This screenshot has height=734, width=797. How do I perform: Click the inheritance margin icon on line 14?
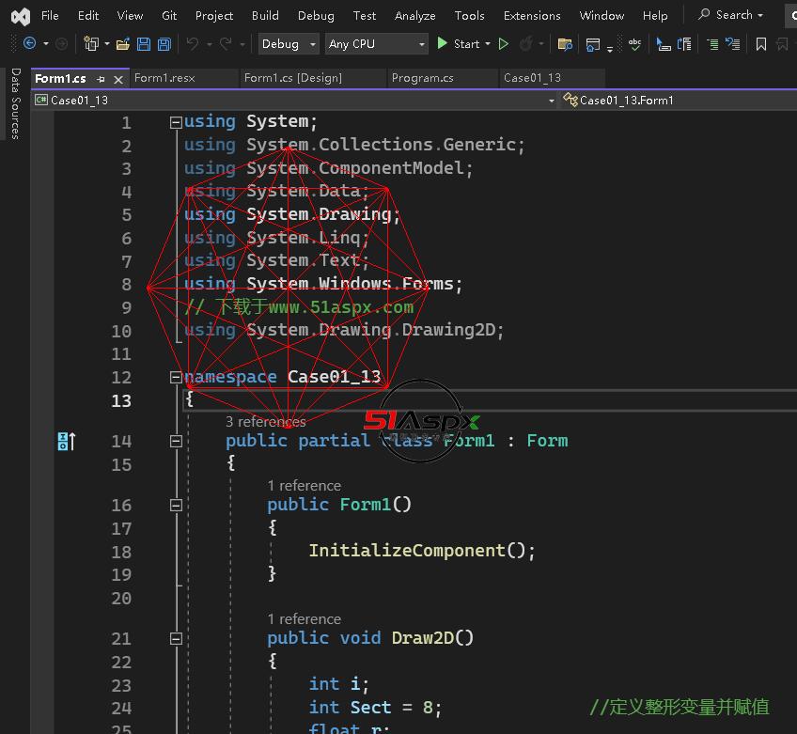click(66, 441)
